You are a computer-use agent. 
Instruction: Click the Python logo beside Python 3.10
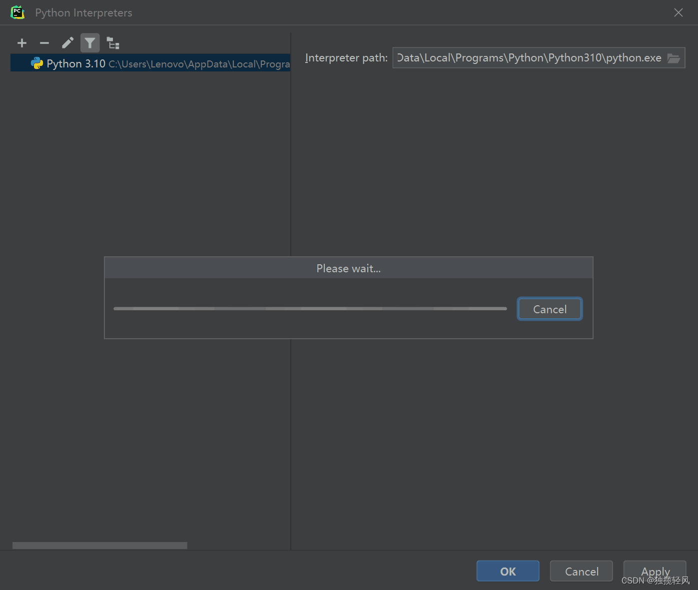pyautogui.click(x=37, y=63)
